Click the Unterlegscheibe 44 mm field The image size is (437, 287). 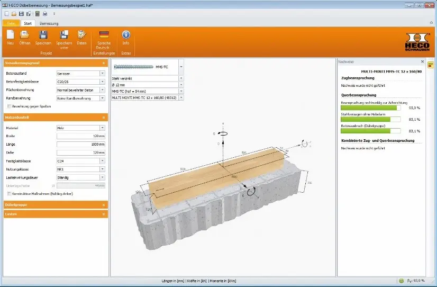[81, 185]
